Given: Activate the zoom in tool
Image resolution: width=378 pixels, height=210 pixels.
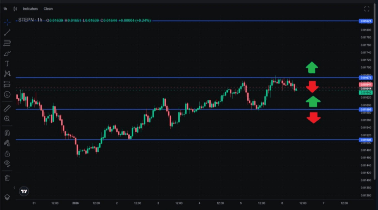Looking at the screenshot, I should pyautogui.click(x=7, y=119).
